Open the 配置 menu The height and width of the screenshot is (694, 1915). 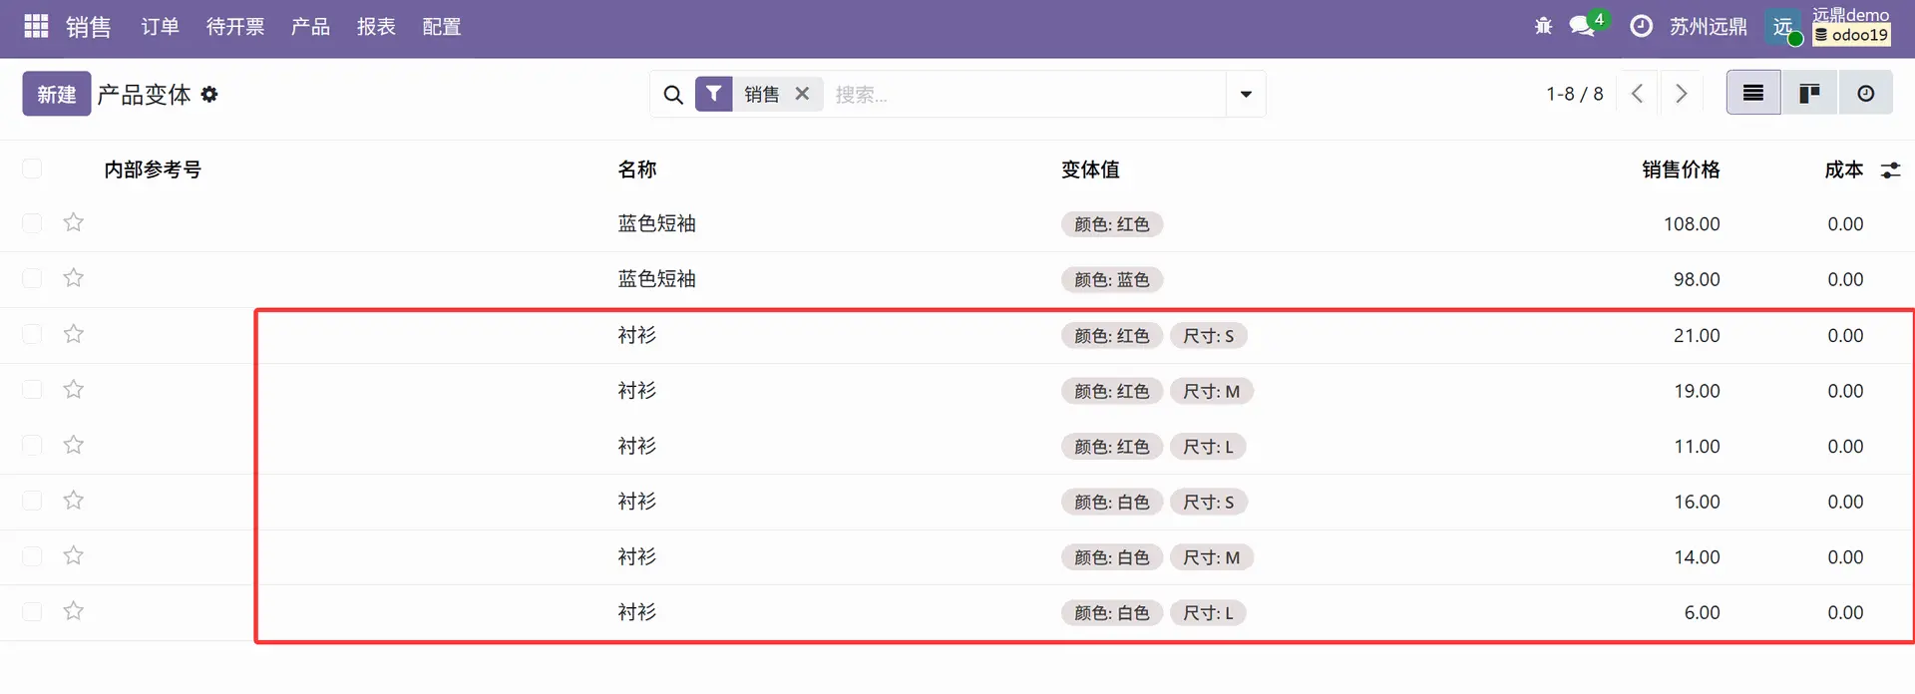coord(441,27)
